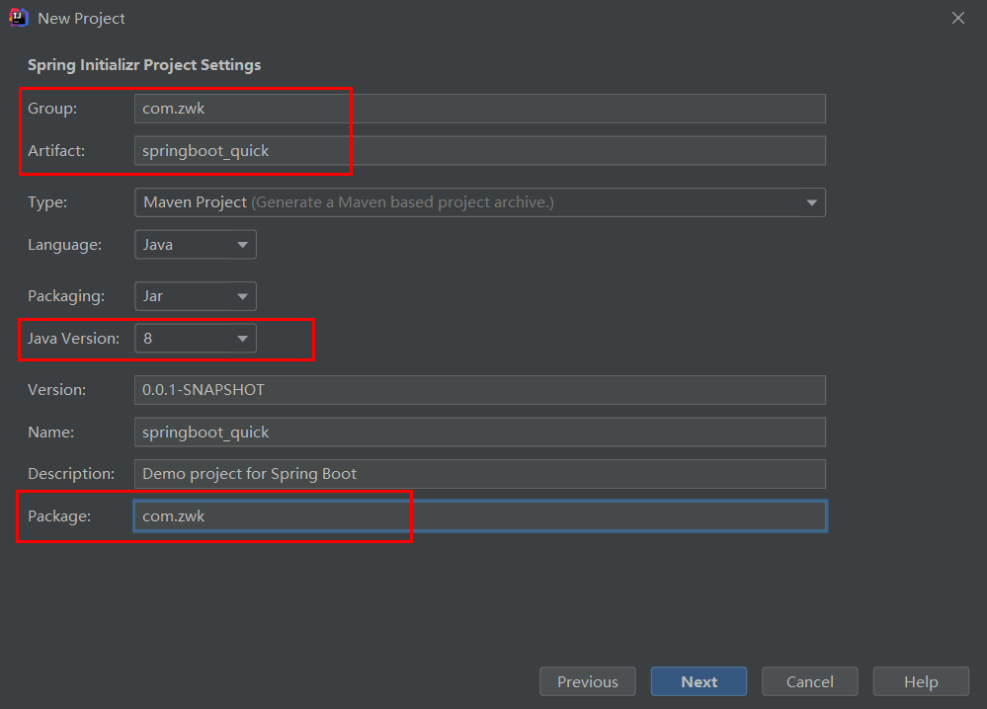Image resolution: width=987 pixels, height=709 pixels.
Task: Open the Type dropdown arrow
Action: pos(811,202)
